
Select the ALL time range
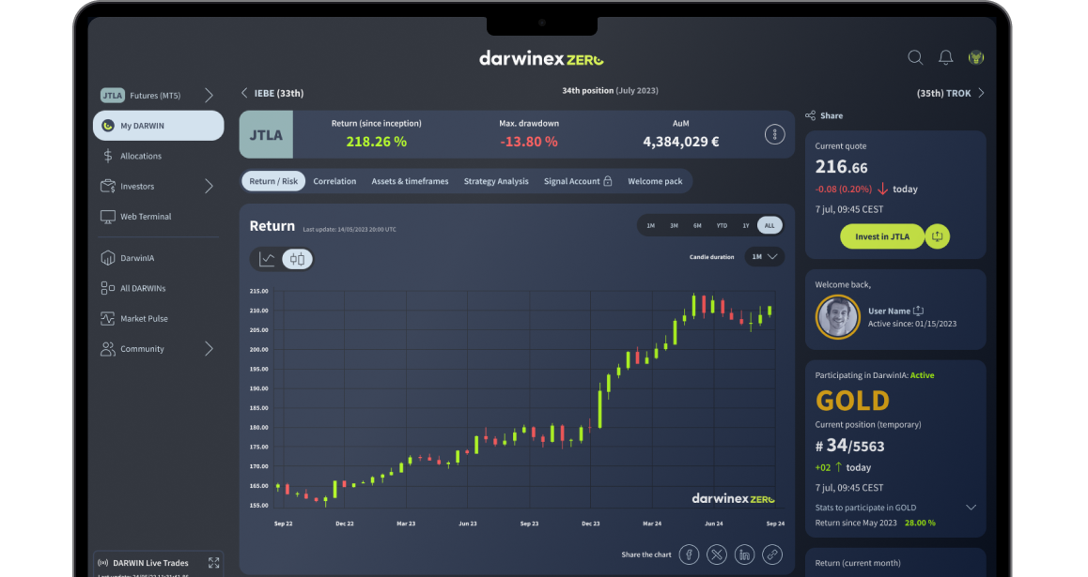click(x=769, y=226)
